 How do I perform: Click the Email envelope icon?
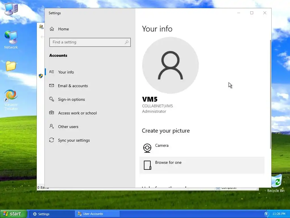point(52,85)
